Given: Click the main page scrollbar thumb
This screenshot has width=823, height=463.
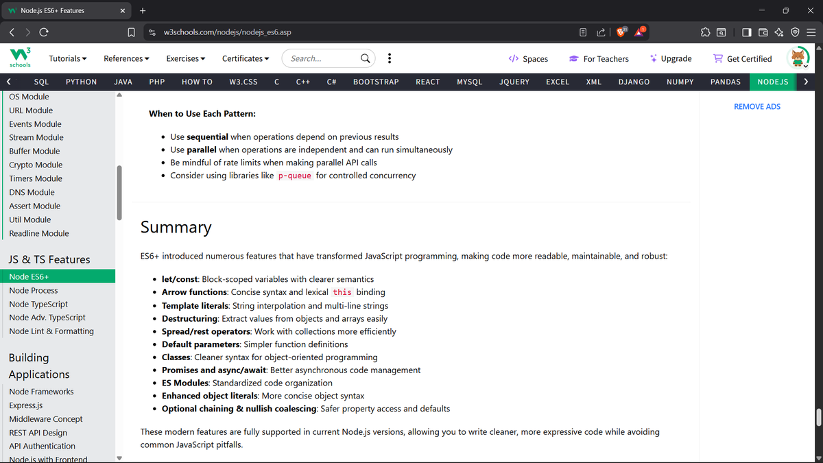Looking at the screenshot, I should tap(819, 418).
